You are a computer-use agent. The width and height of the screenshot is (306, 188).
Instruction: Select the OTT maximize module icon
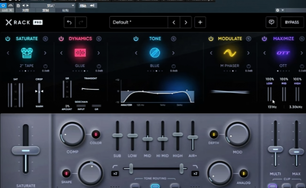coord(283,53)
